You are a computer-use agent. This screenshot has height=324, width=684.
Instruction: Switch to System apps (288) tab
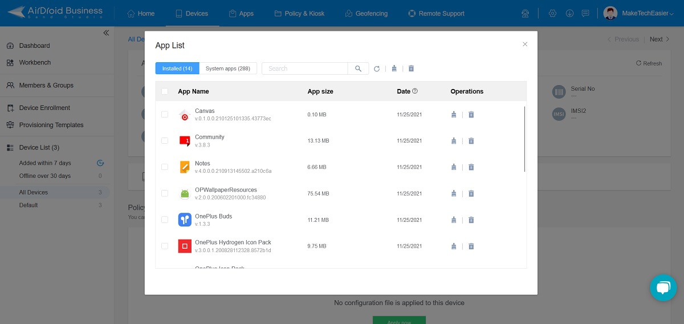pyautogui.click(x=228, y=68)
